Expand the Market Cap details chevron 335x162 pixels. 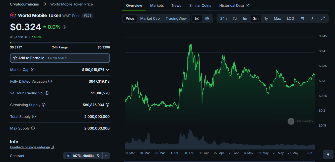pos(107,70)
